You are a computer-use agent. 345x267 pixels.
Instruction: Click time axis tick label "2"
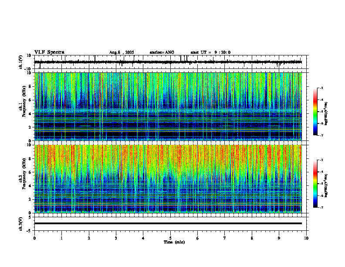pyautogui.click(x=89, y=238)
